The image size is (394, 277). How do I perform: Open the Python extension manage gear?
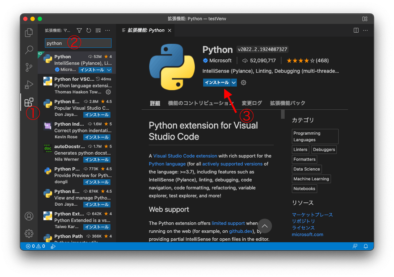click(x=243, y=83)
